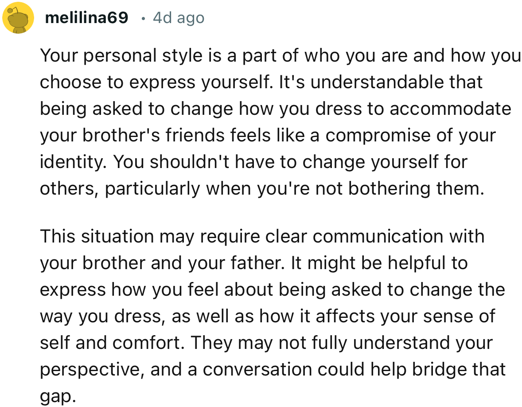Click the second paragraph about communication
The width and height of the screenshot is (522, 407).
tap(273, 316)
